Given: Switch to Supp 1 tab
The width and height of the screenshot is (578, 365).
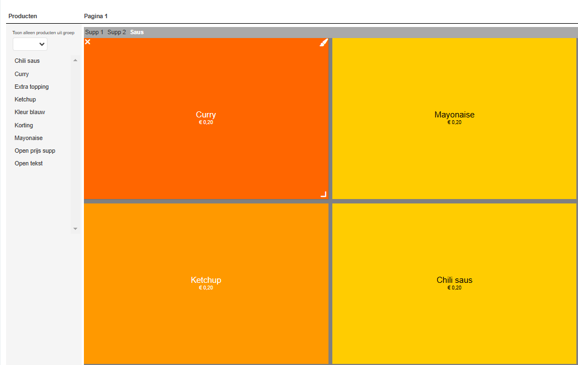Looking at the screenshot, I should 94,32.
